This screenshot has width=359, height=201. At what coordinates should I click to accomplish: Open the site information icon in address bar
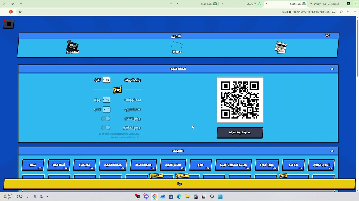(x=333, y=12)
